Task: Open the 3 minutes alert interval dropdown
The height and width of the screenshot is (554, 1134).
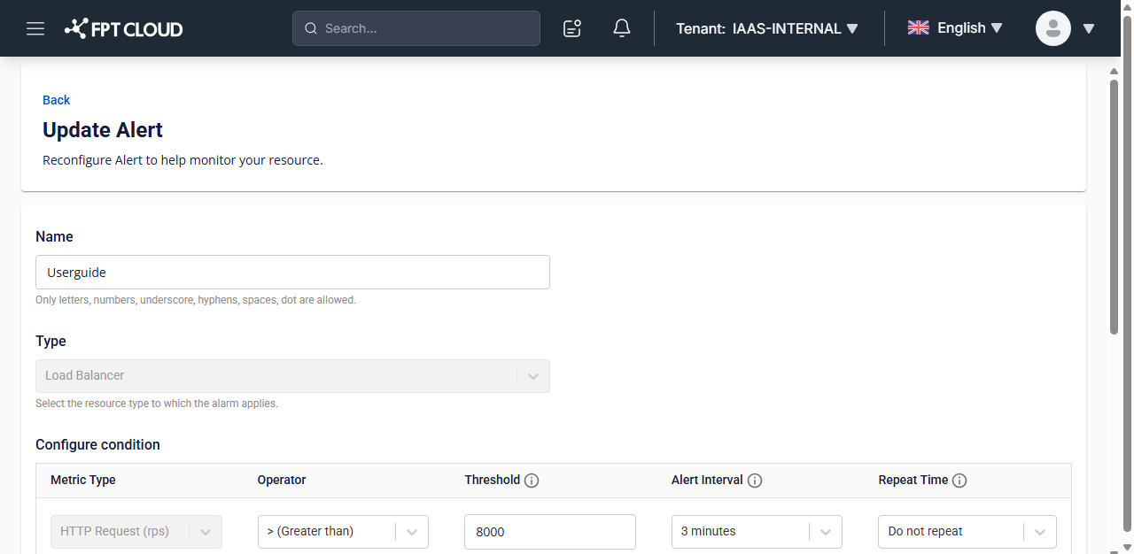Action: tap(757, 532)
